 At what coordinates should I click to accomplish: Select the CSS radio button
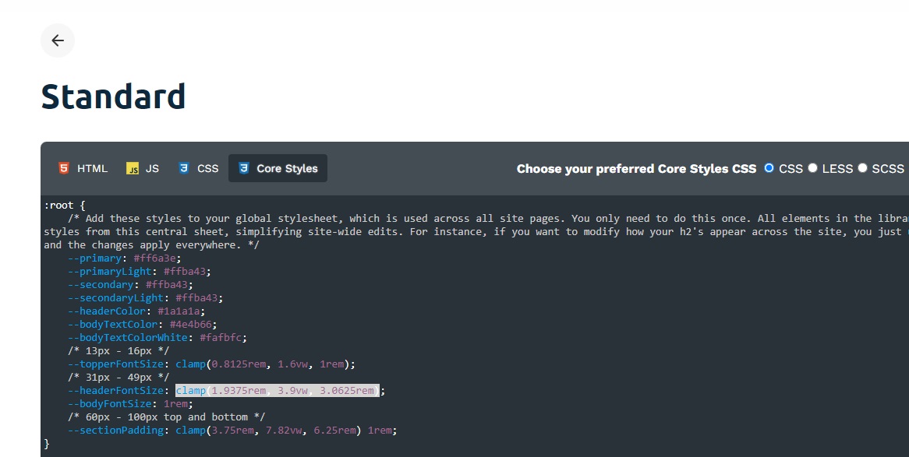(x=769, y=168)
